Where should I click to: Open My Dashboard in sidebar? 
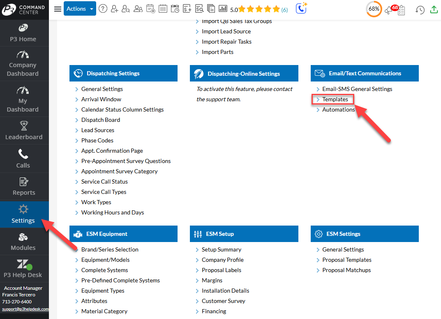[x=23, y=99]
